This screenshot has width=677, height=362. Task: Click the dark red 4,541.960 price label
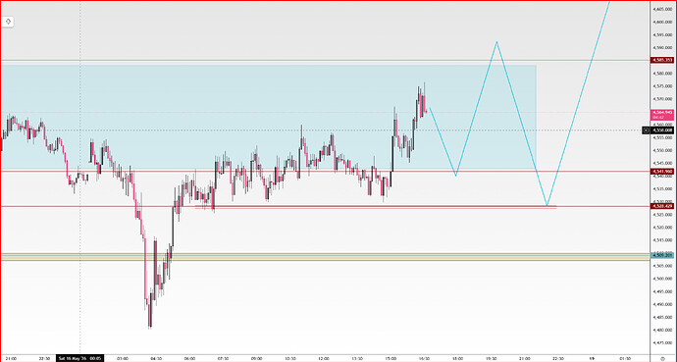[x=662, y=172]
